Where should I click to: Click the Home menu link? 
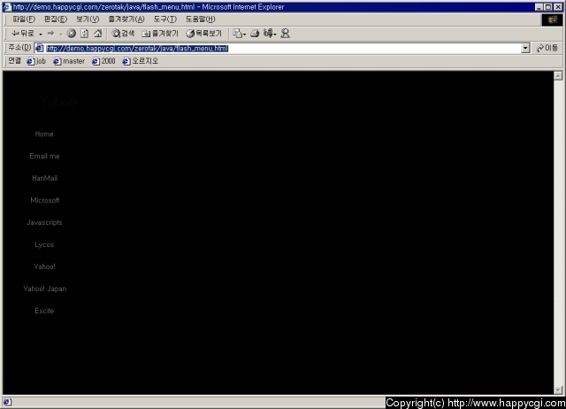[x=44, y=134]
